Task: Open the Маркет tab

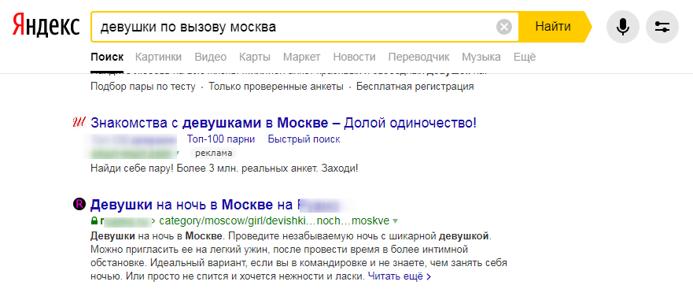Action: click(x=302, y=57)
